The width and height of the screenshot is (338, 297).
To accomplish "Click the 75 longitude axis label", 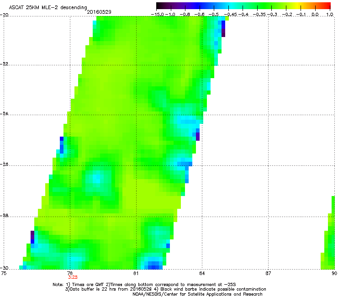I will tap(4, 273).
